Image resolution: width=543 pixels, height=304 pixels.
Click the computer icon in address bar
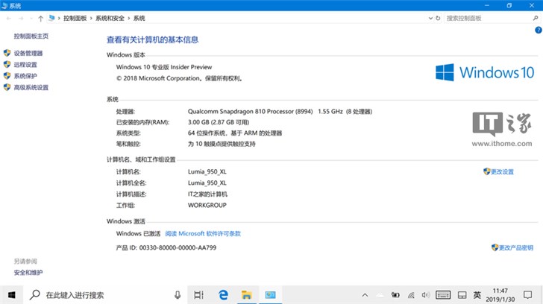coord(51,18)
